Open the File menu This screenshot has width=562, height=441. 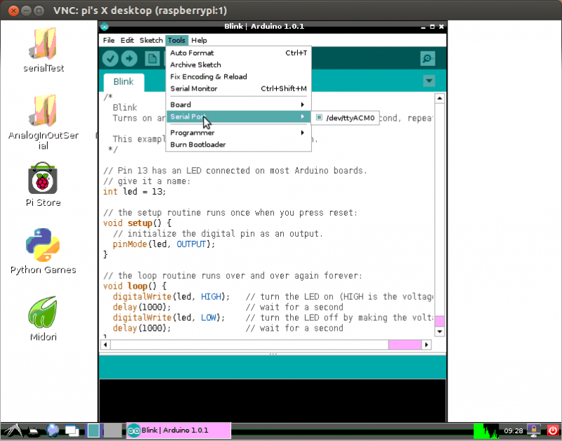click(x=109, y=40)
